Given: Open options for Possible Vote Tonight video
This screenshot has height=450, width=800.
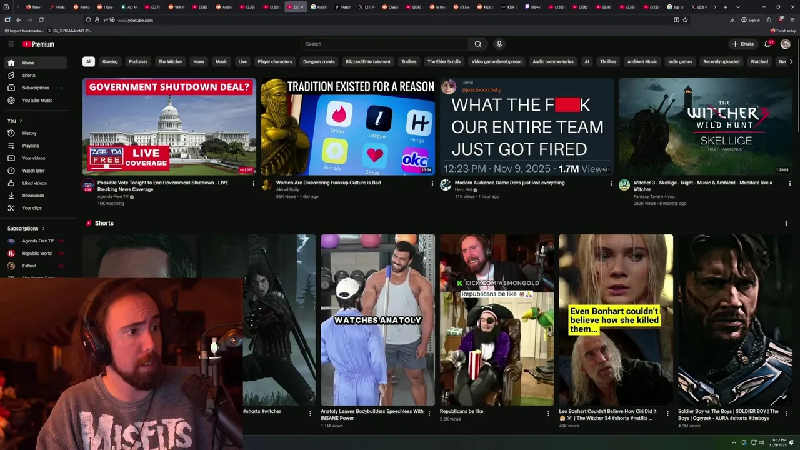Looking at the screenshot, I should coord(253,183).
